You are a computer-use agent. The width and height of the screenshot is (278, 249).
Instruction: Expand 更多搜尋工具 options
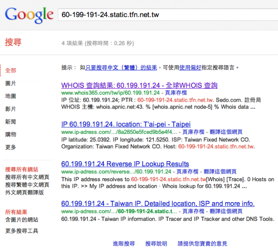coord(22,231)
